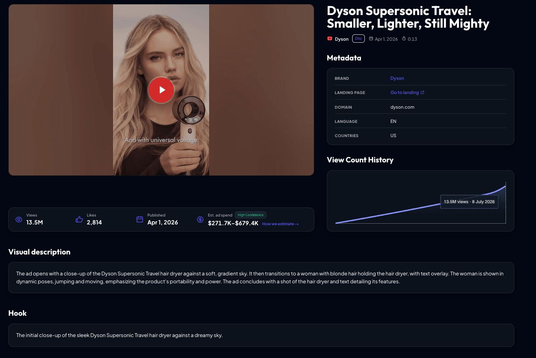
Task: Click the LANDING PAGE label
Action: coord(350,93)
